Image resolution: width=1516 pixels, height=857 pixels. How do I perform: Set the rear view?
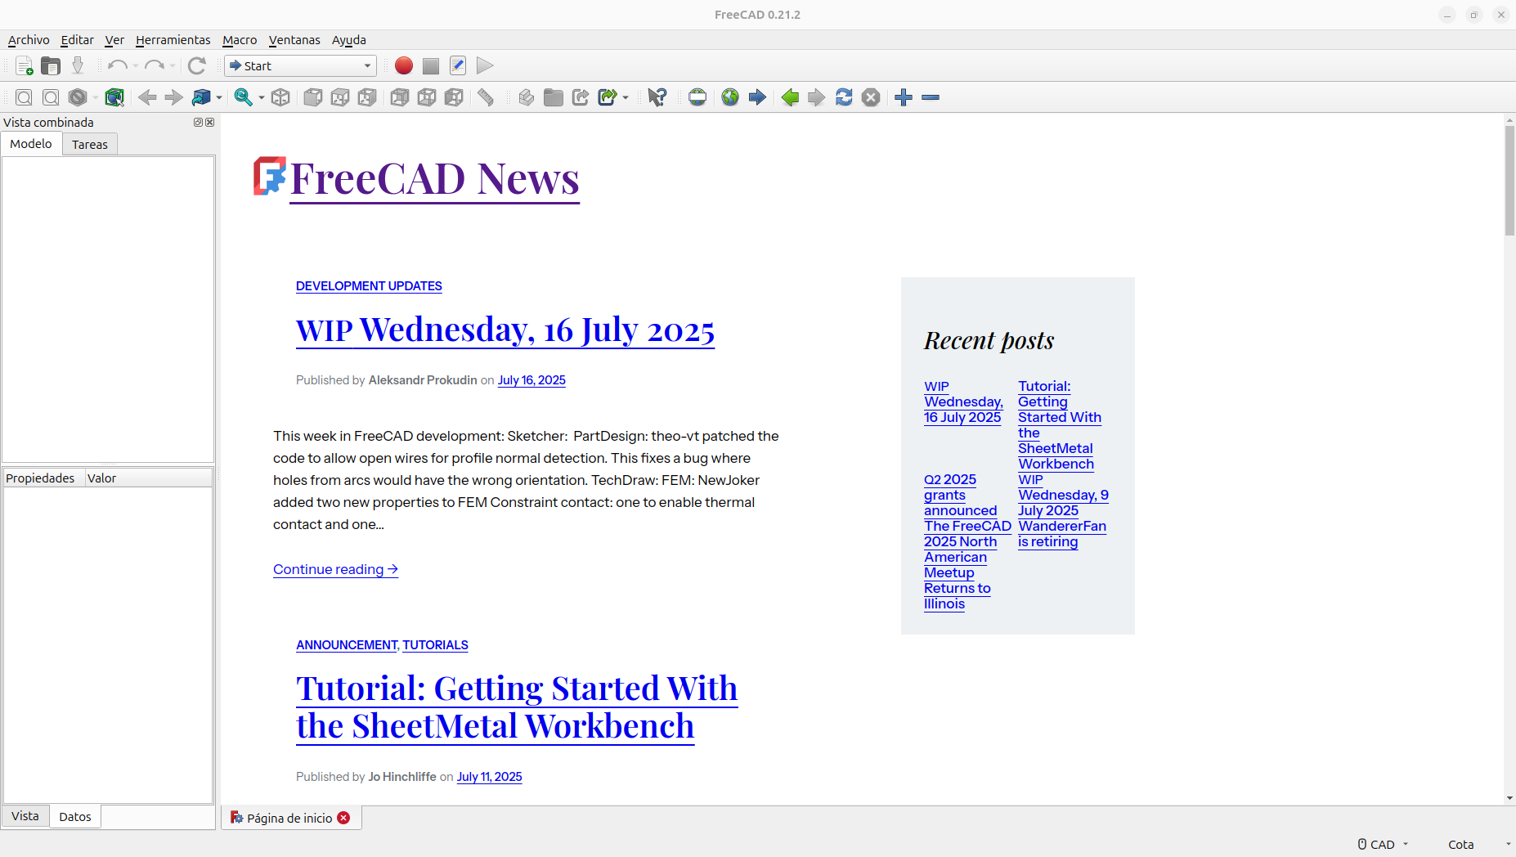click(400, 98)
